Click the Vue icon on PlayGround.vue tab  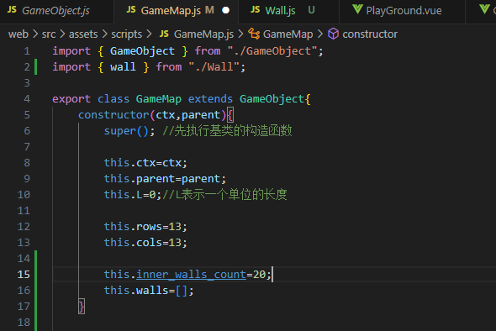pos(357,9)
